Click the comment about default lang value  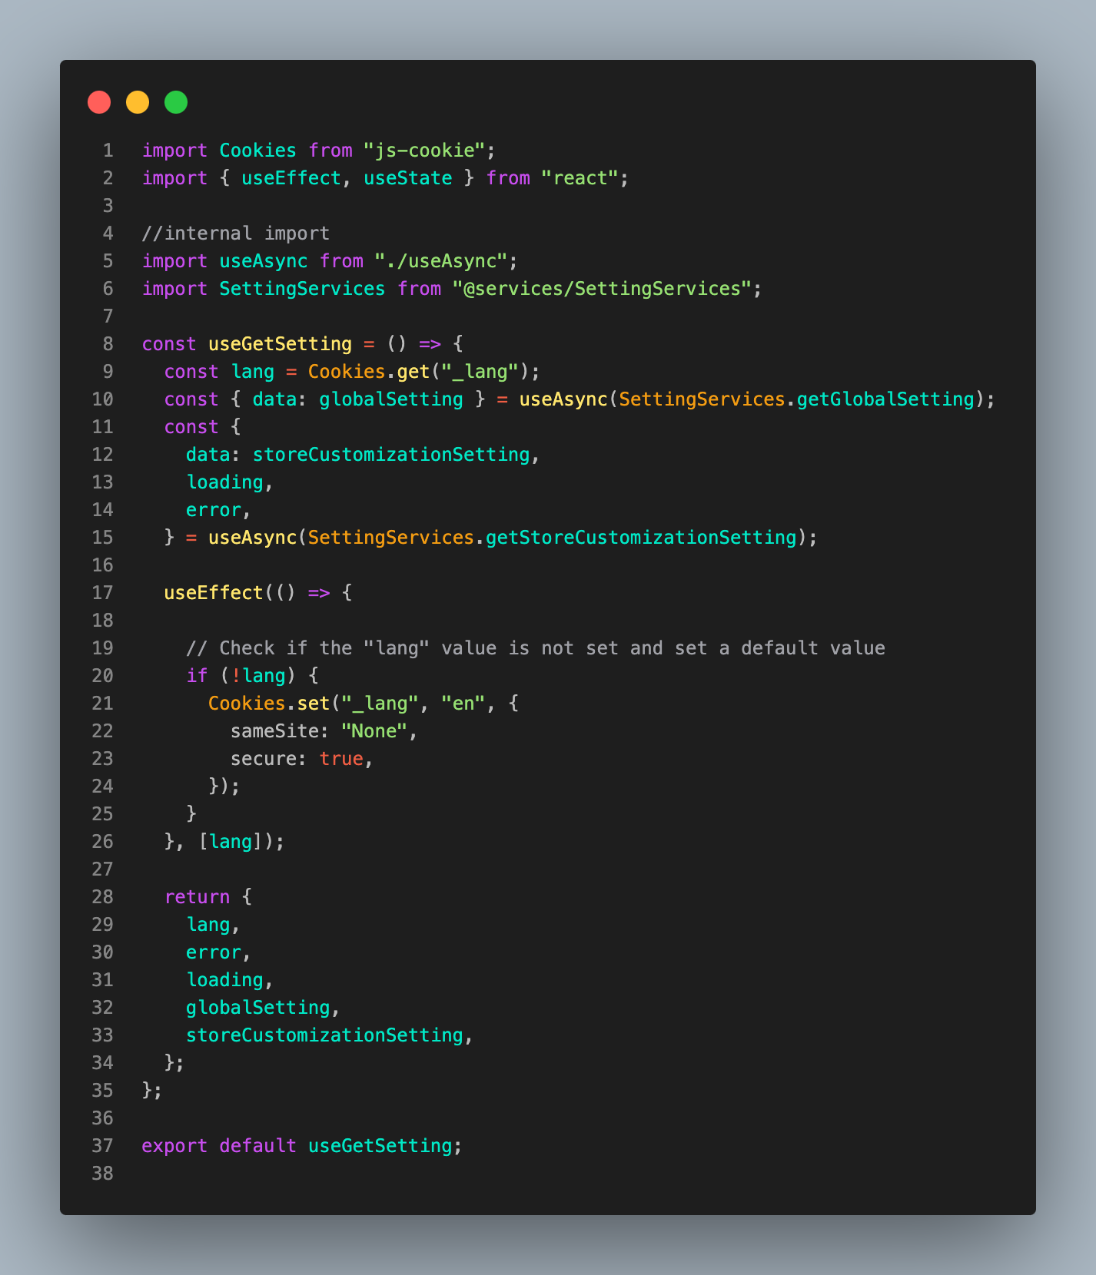click(536, 648)
